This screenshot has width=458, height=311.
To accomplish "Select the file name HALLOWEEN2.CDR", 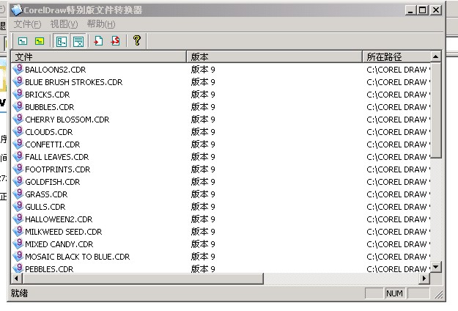I will tap(59, 219).
